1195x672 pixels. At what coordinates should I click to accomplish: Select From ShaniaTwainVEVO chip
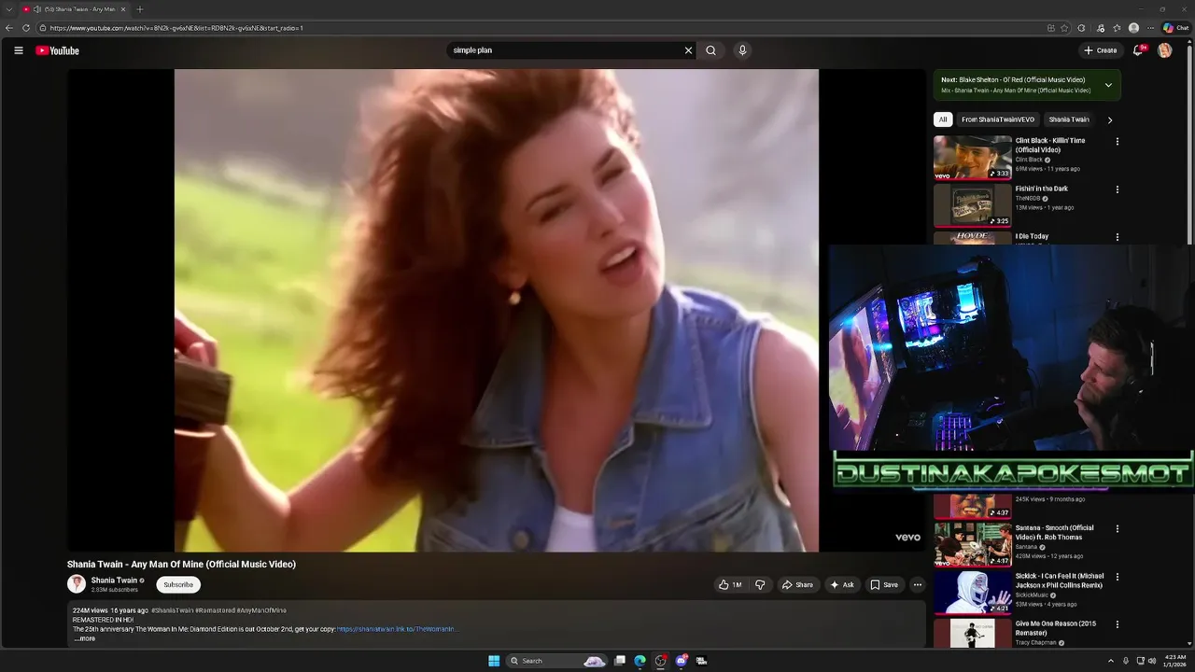998,119
